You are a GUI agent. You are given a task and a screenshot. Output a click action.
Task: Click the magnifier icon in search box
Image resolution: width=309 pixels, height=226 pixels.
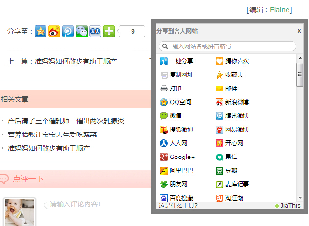[x=165, y=46]
